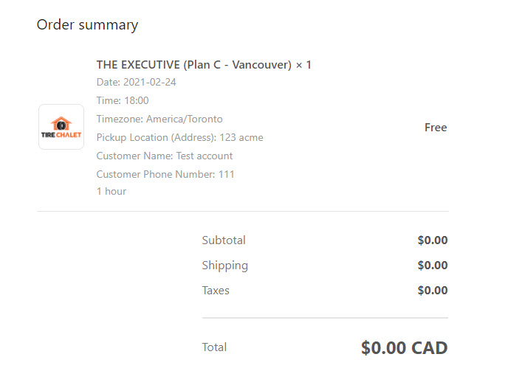Click the 1 hour duration text

111,191
